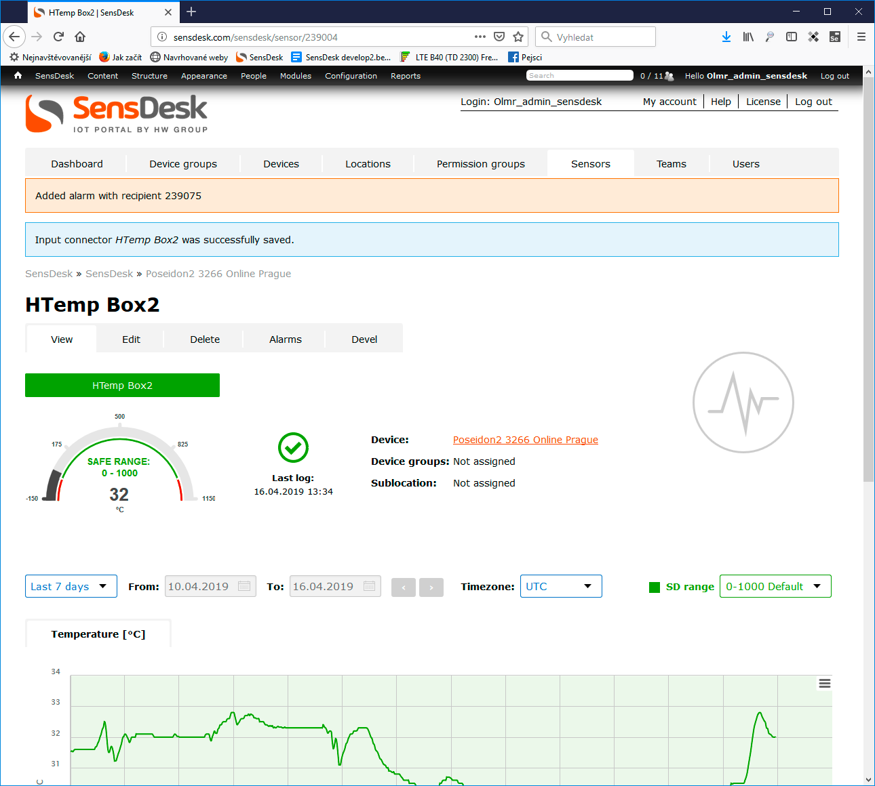Open admin Configuration menu
Viewport: 875px width, 786px height.
[351, 76]
